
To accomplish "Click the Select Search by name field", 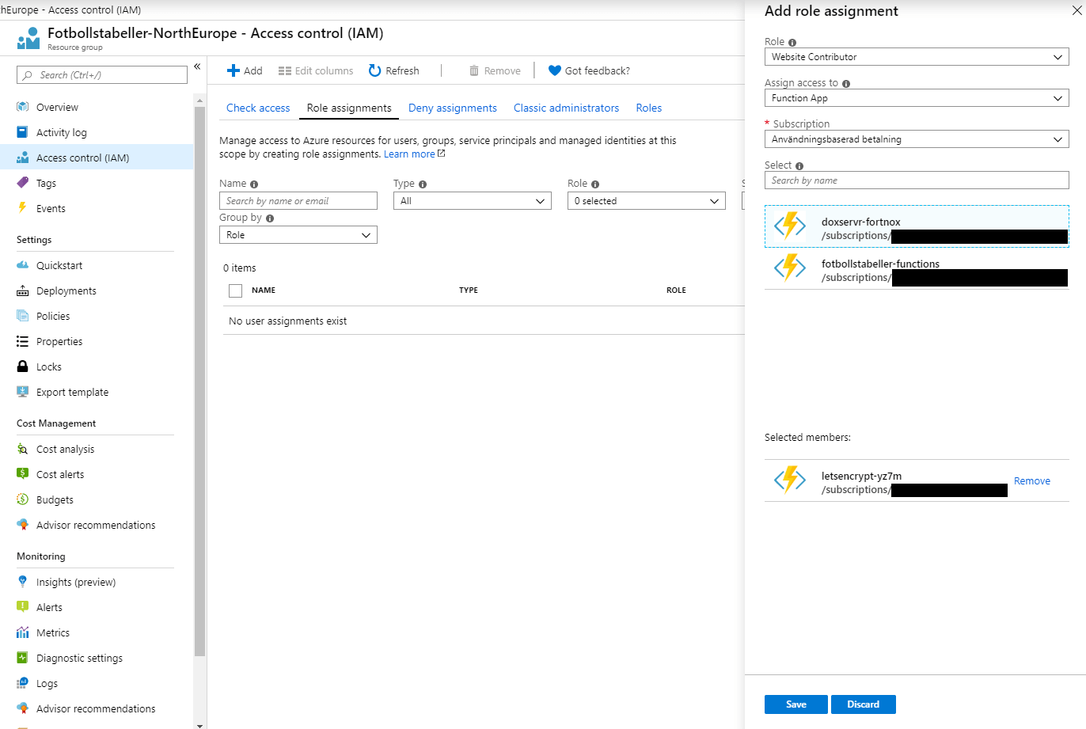I will [x=917, y=180].
